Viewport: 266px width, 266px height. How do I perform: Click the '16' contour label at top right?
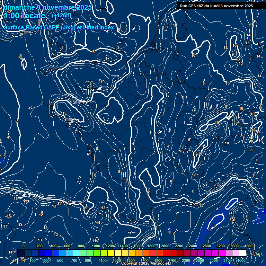tap(256, 21)
